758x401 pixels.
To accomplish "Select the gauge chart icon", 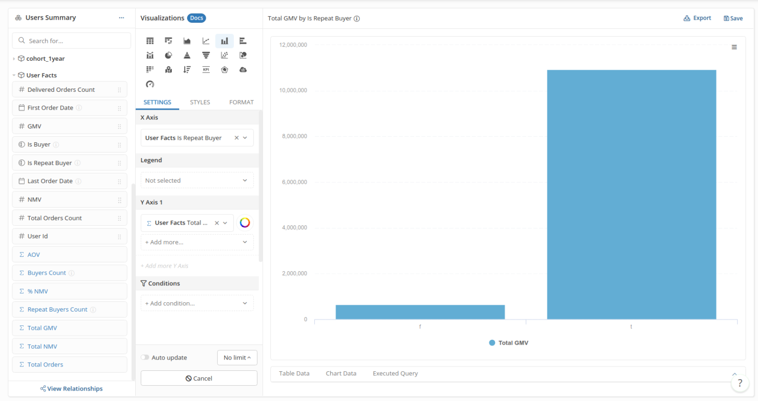I will [x=150, y=84].
